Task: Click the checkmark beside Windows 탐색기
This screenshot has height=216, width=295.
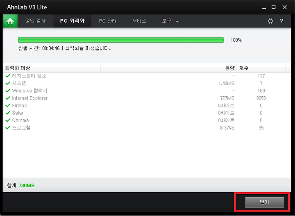Action: (8, 91)
